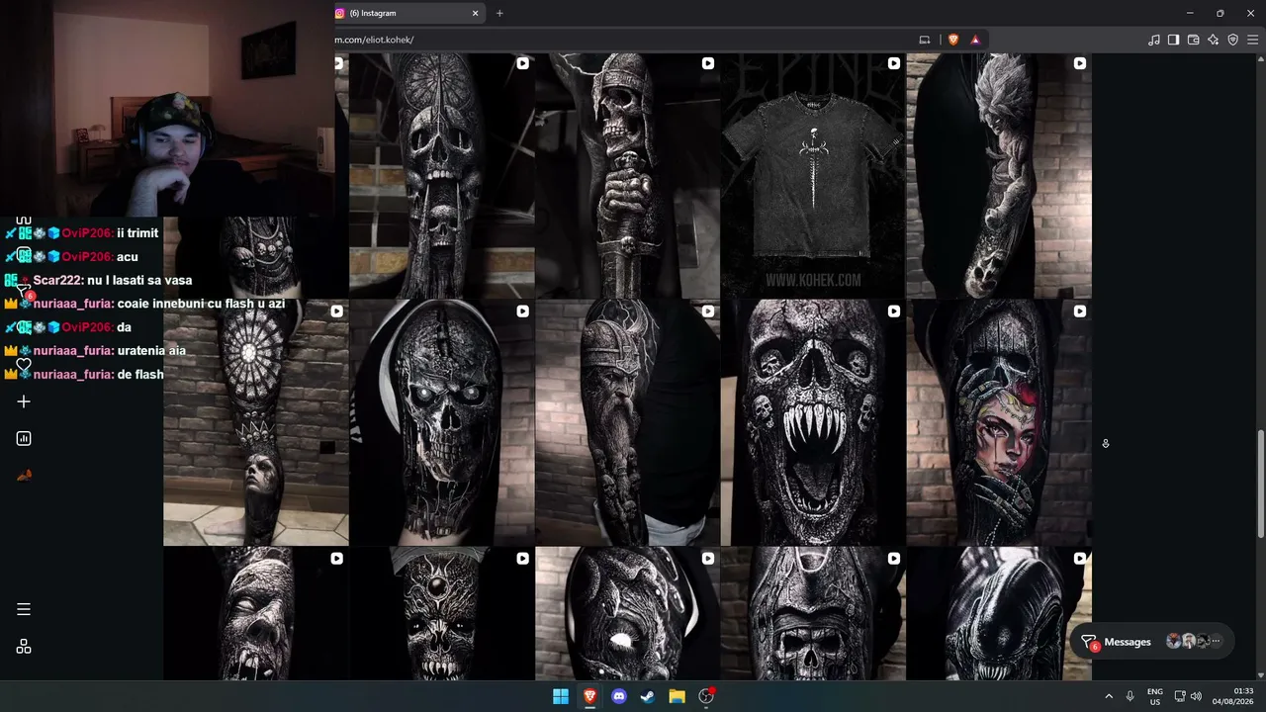Screen dimensions: 1266x712
Task: Click chat username Scar222
Action: [x=57, y=280]
